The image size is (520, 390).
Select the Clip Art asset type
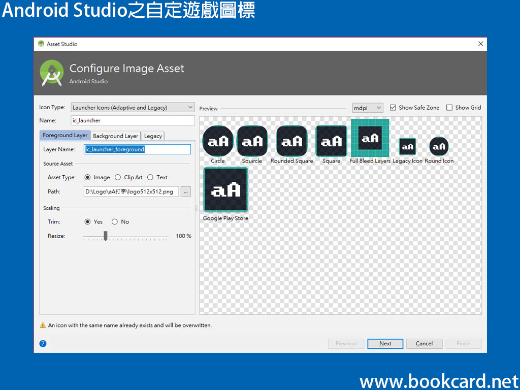[116, 177]
